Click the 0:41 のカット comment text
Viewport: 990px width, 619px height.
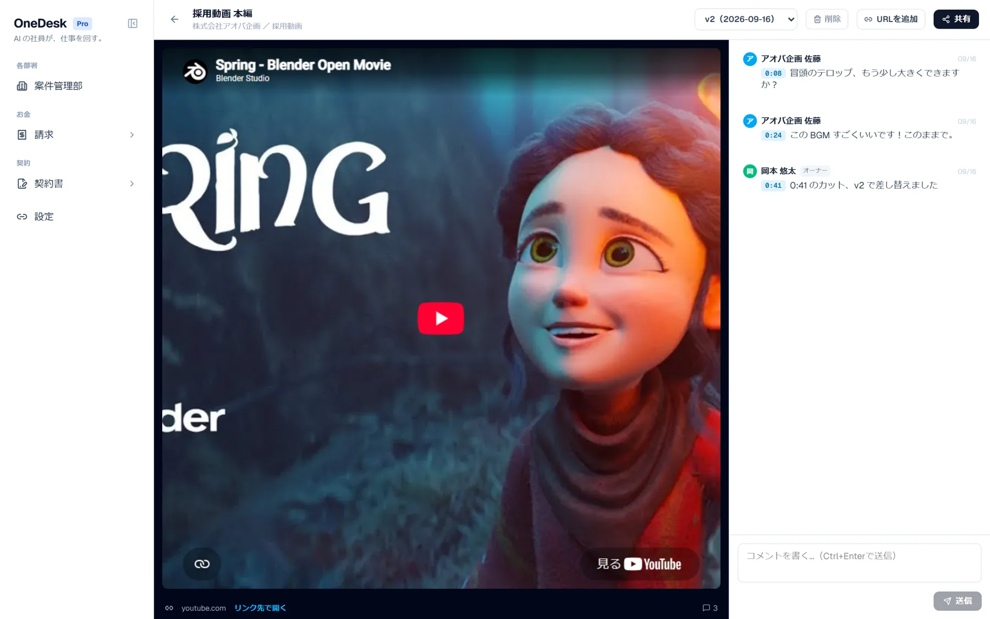click(864, 185)
